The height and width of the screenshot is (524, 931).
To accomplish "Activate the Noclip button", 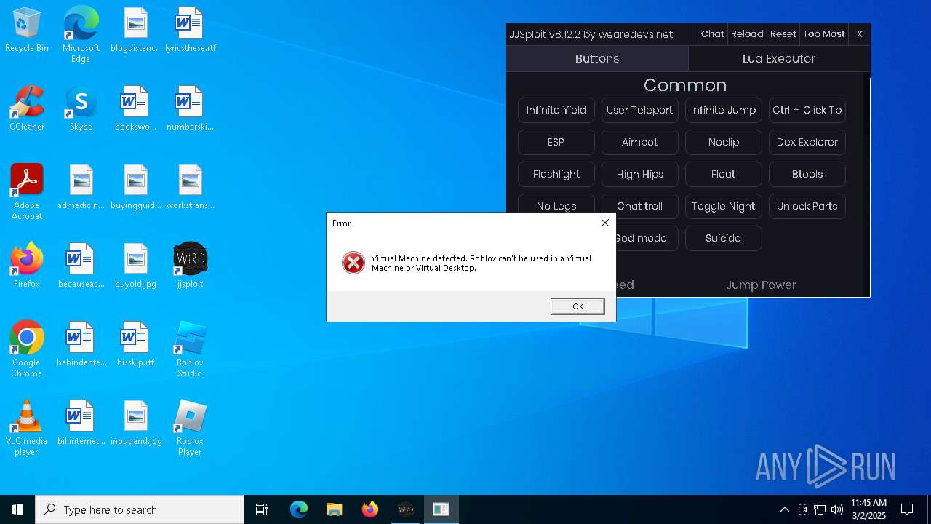I will pos(724,142).
